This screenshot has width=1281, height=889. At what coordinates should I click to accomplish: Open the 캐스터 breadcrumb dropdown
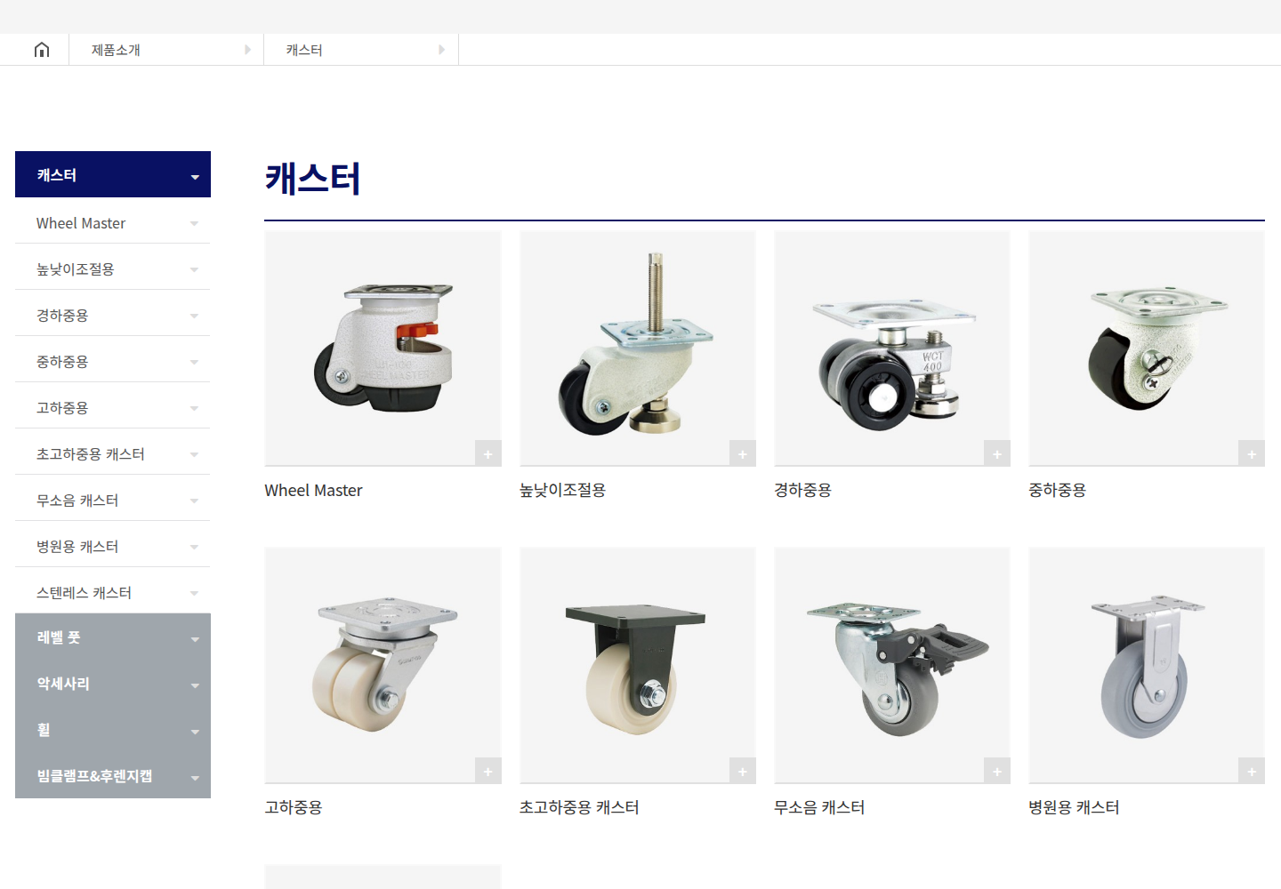361,50
